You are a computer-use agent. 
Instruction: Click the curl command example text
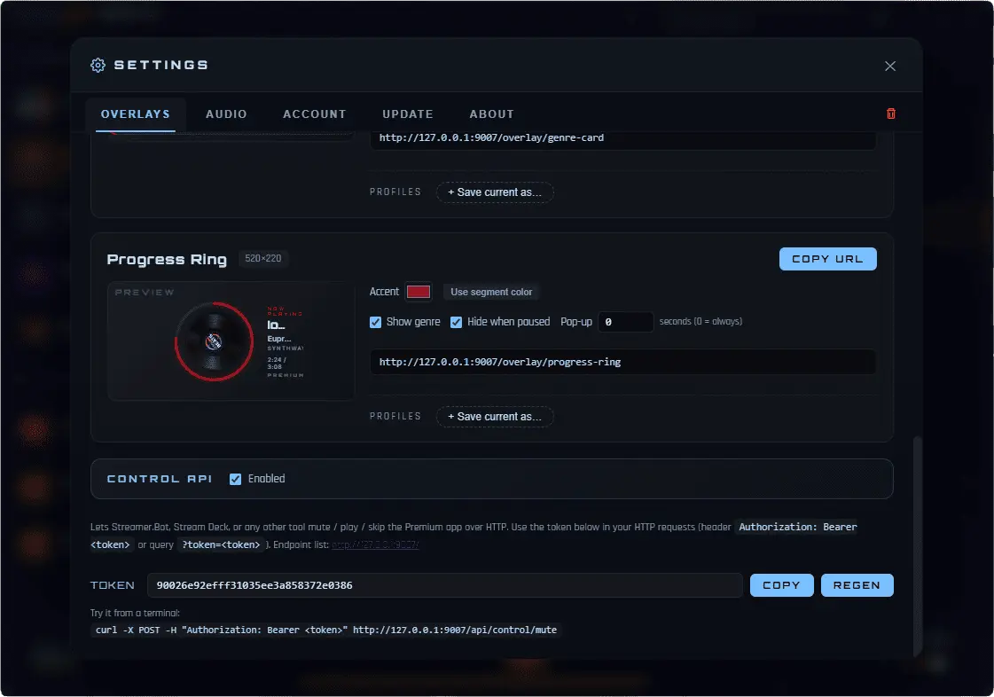point(325,630)
